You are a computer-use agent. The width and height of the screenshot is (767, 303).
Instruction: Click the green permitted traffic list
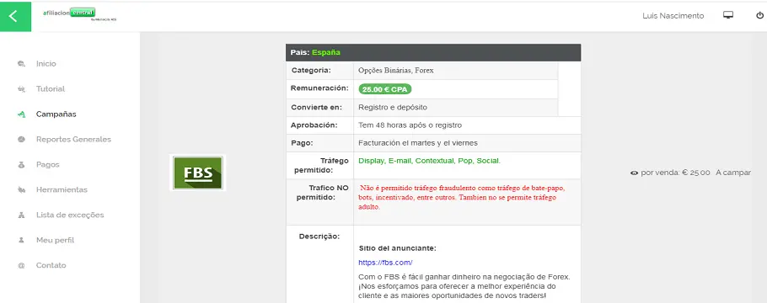click(430, 161)
